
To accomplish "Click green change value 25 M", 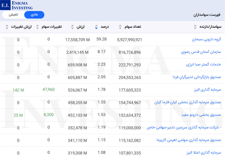I will click(x=18, y=116).
